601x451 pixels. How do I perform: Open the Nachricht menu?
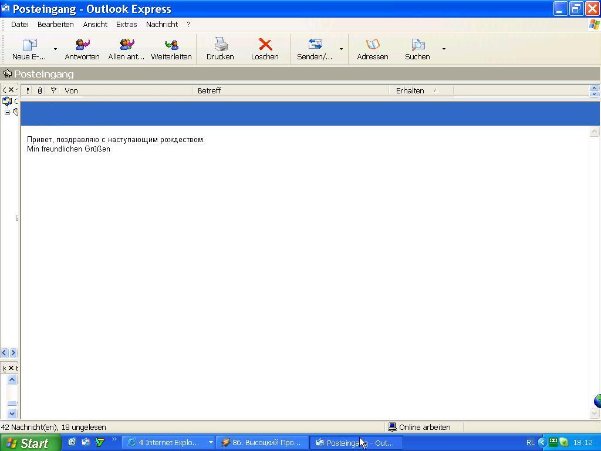click(x=162, y=25)
